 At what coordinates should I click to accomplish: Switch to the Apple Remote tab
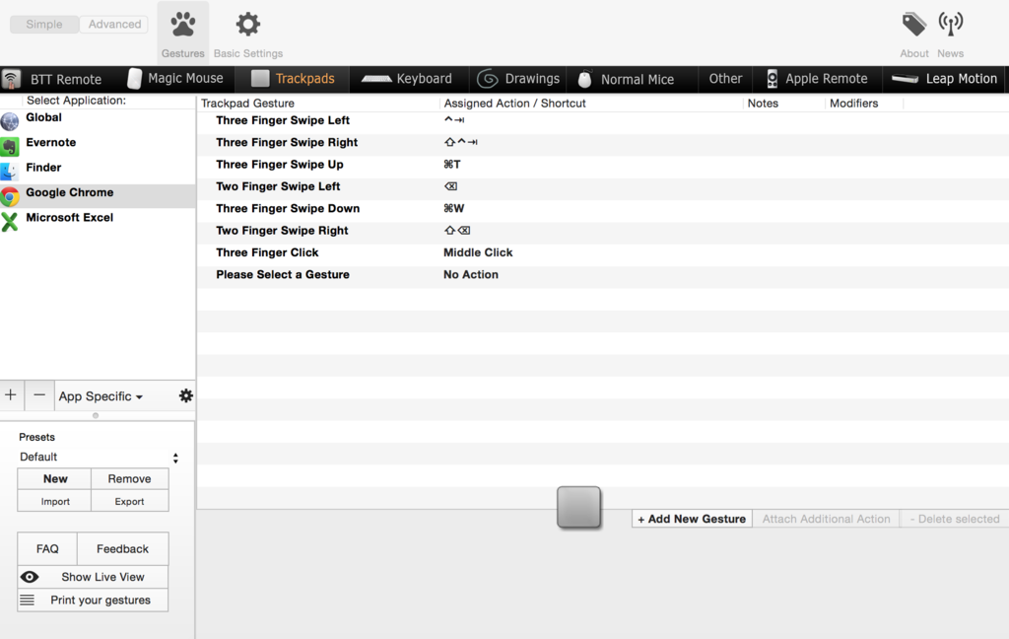coord(817,79)
